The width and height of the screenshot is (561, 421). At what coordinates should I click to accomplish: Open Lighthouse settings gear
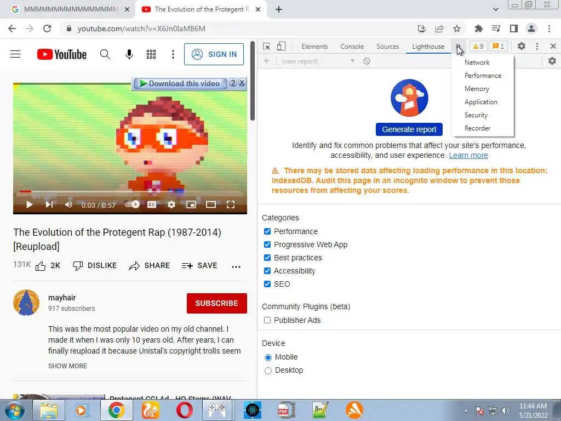click(x=552, y=61)
